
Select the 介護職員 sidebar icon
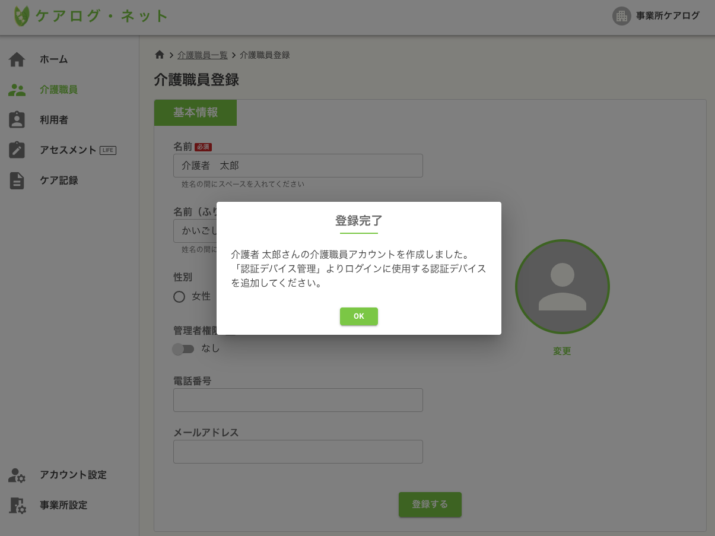pyautogui.click(x=17, y=90)
